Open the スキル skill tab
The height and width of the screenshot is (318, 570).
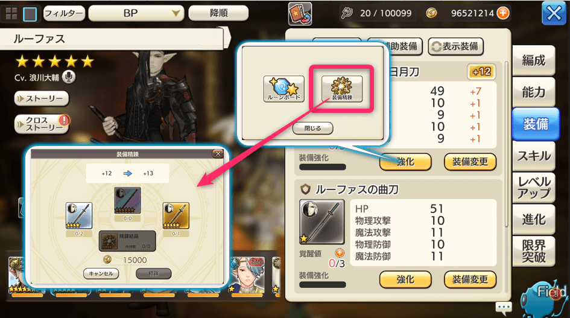point(534,156)
